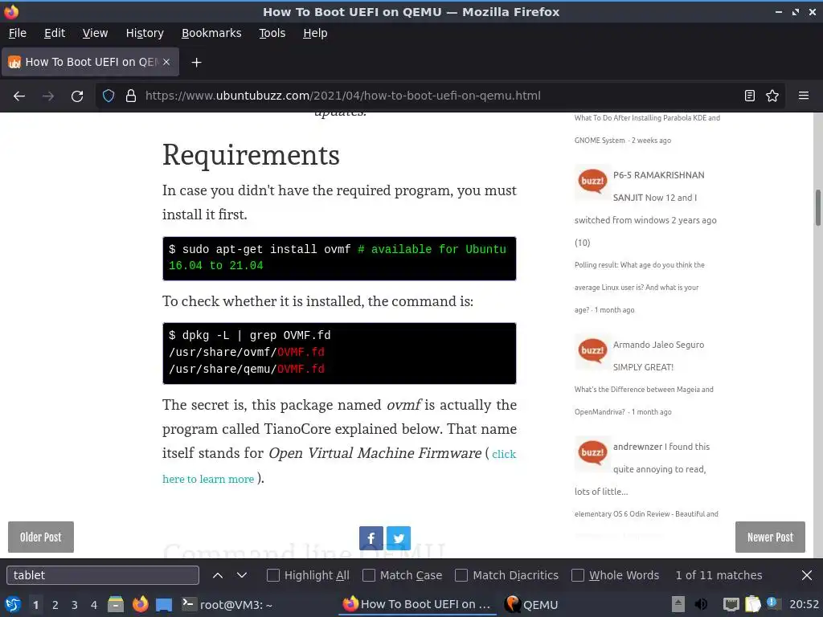Viewport: 823px width, 617px height.
Task: Close the How To Boot UEFI tab
Action: point(166,62)
